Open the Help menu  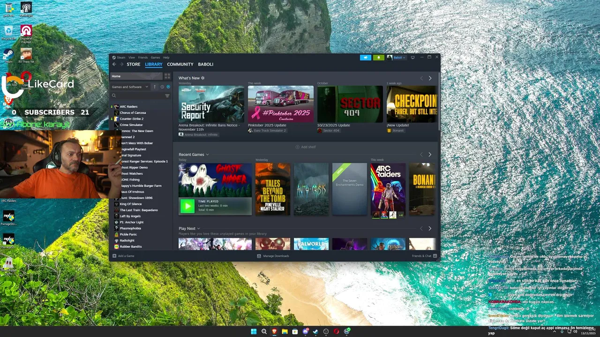pos(166,58)
